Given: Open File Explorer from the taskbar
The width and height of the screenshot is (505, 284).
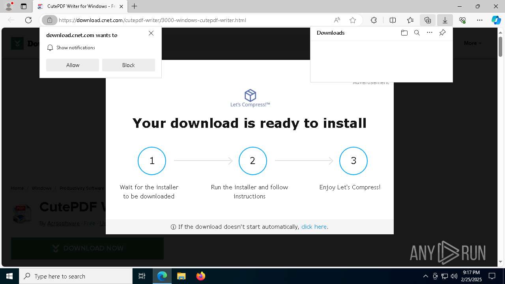Looking at the screenshot, I should click(181, 276).
